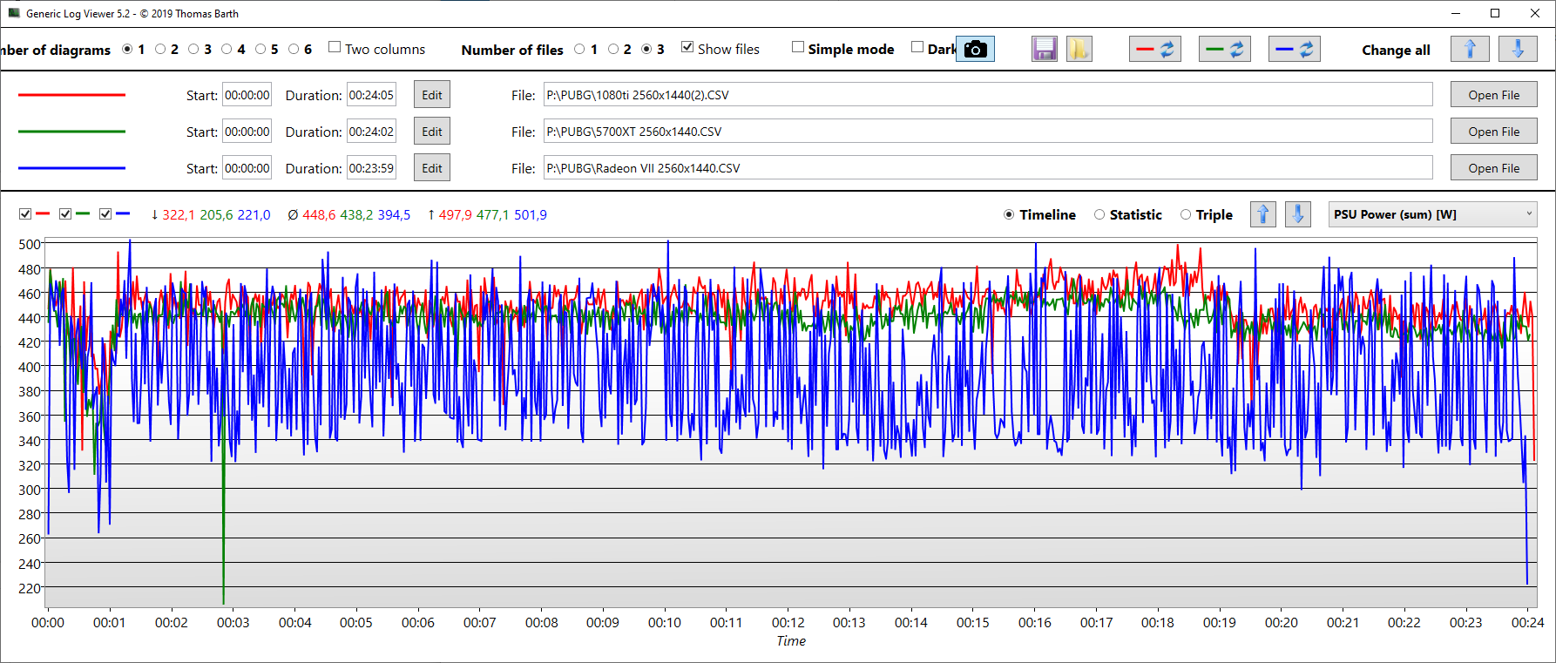The height and width of the screenshot is (663, 1556).
Task: Click the purple floppy disk save icon
Action: click(1044, 50)
